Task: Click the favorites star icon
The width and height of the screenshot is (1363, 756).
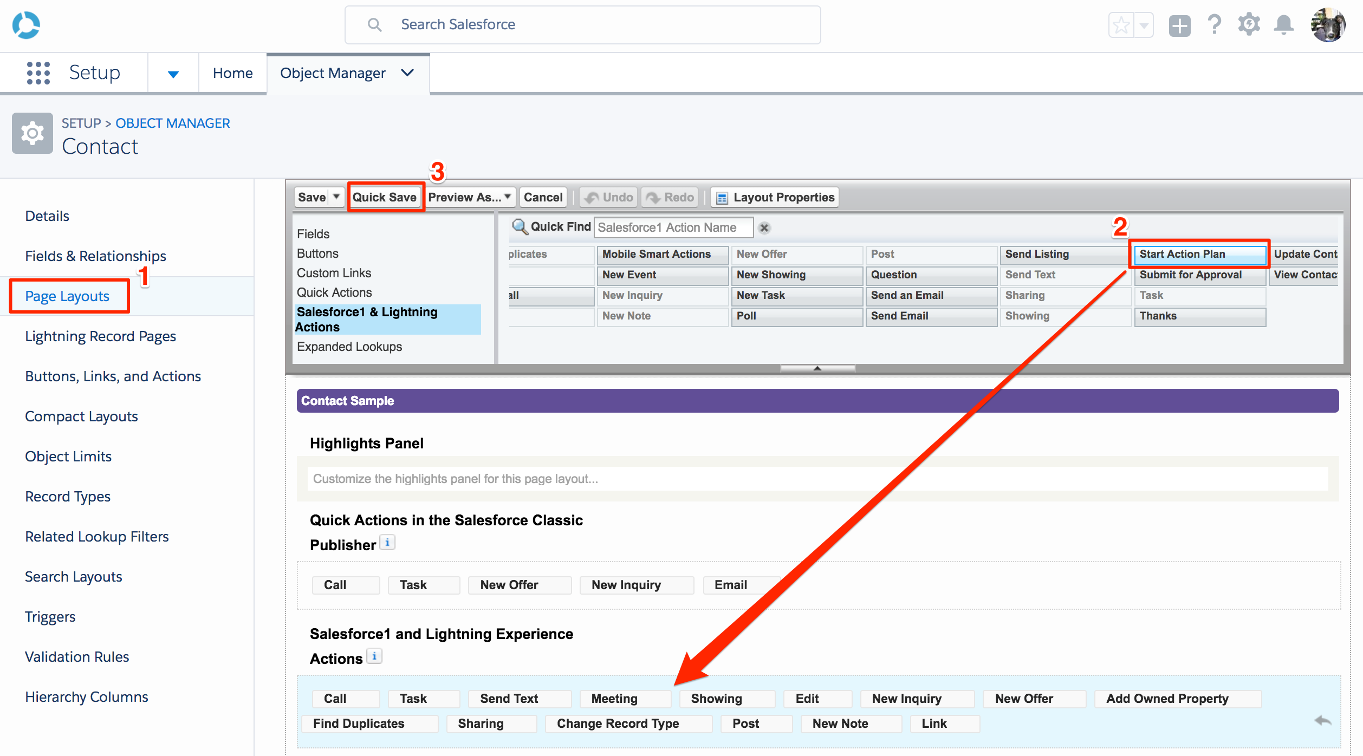Action: pos(1121,25)
